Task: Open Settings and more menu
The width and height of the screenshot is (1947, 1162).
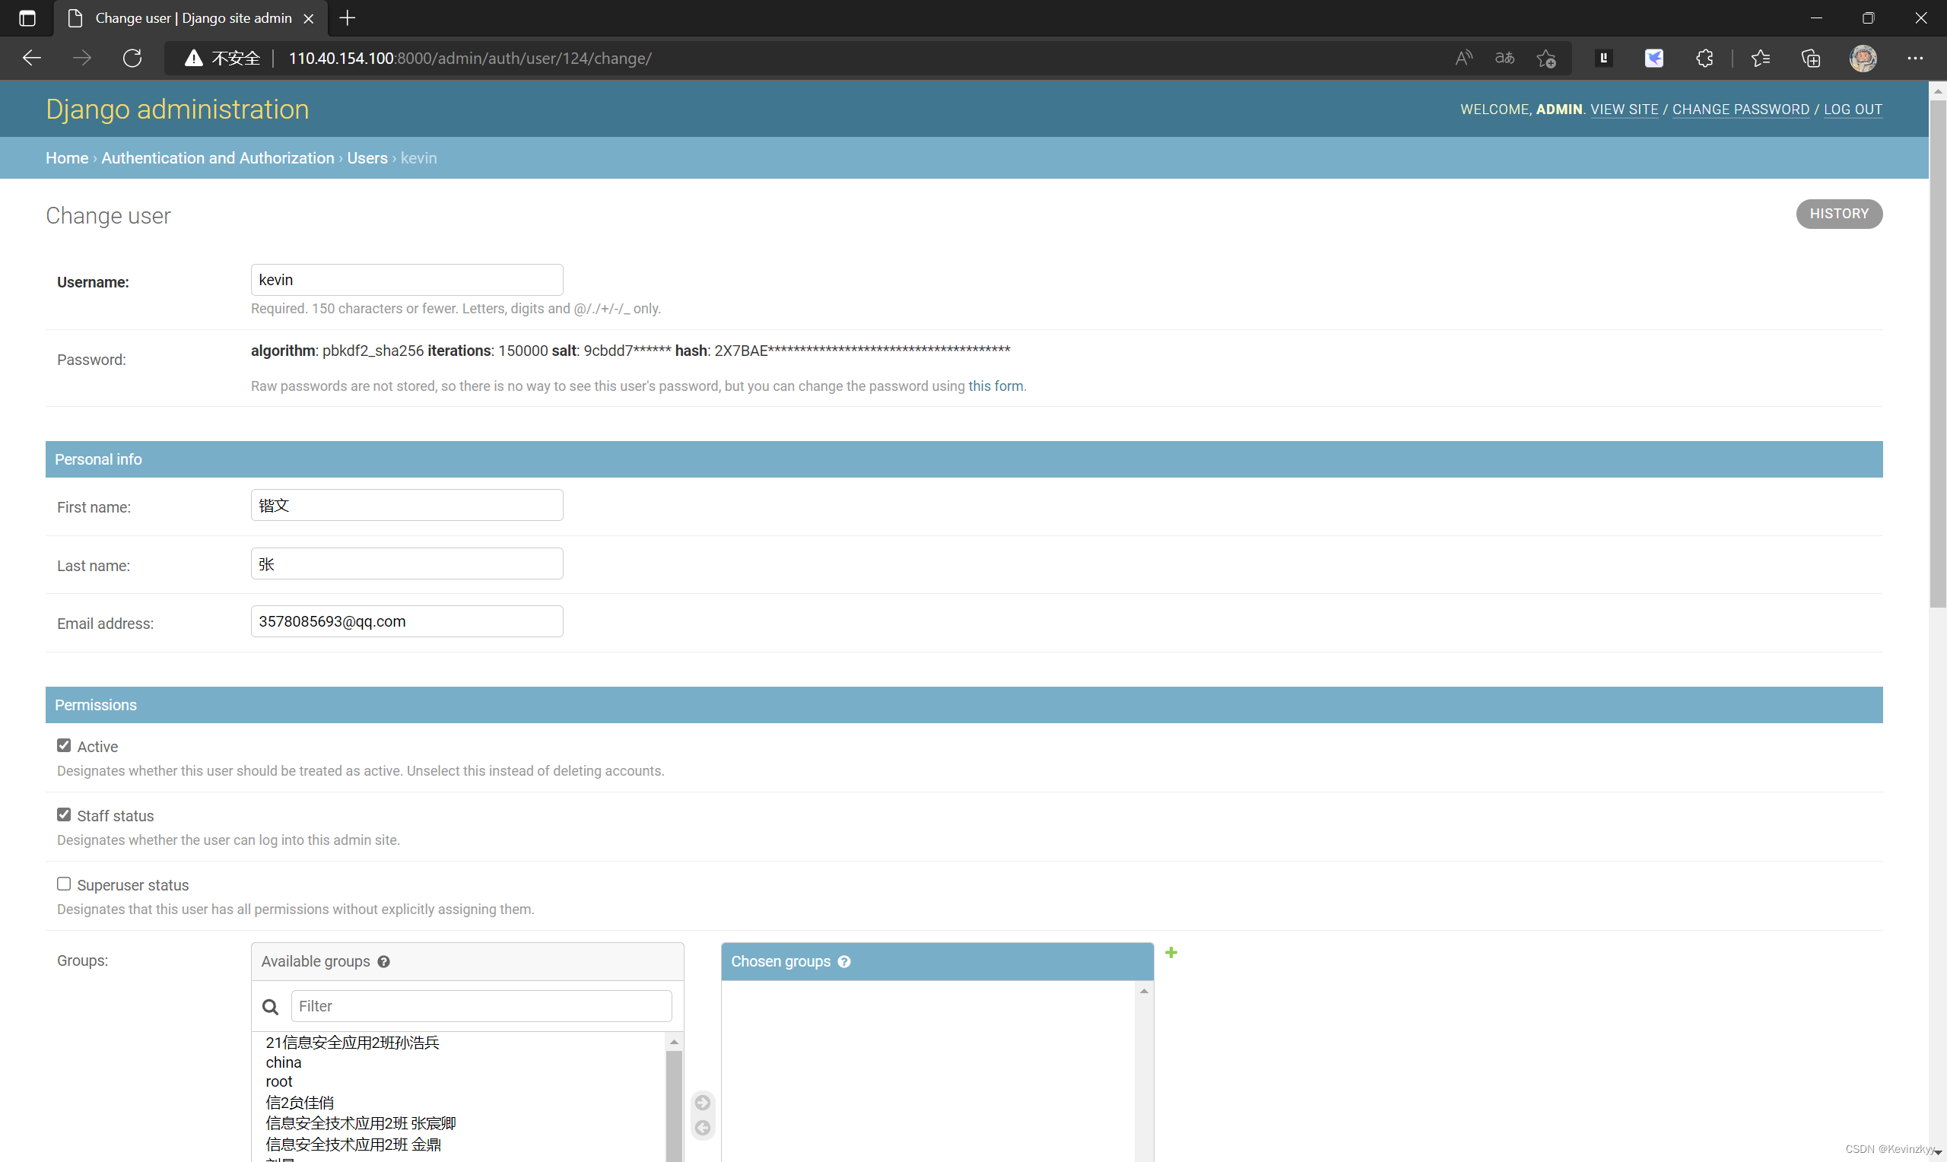Action: (x=1915, y=58)
